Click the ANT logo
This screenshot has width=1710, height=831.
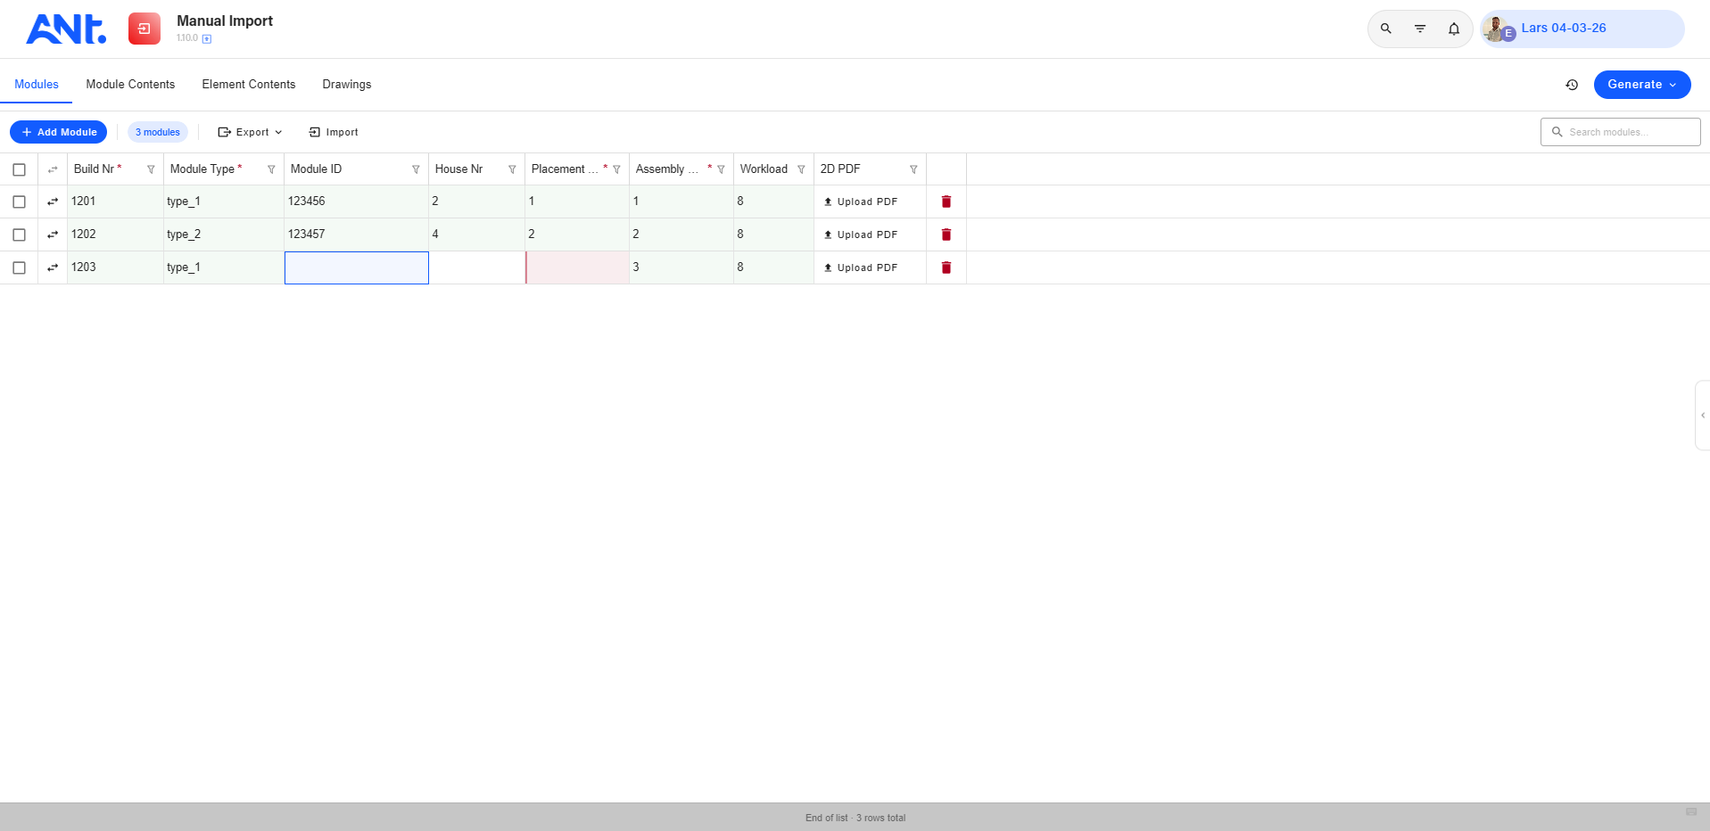point(67,29)
